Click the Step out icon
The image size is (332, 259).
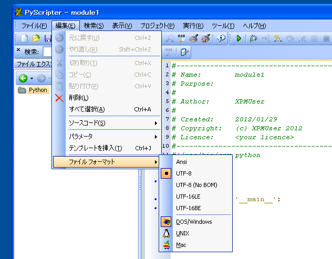pos(303,38)
